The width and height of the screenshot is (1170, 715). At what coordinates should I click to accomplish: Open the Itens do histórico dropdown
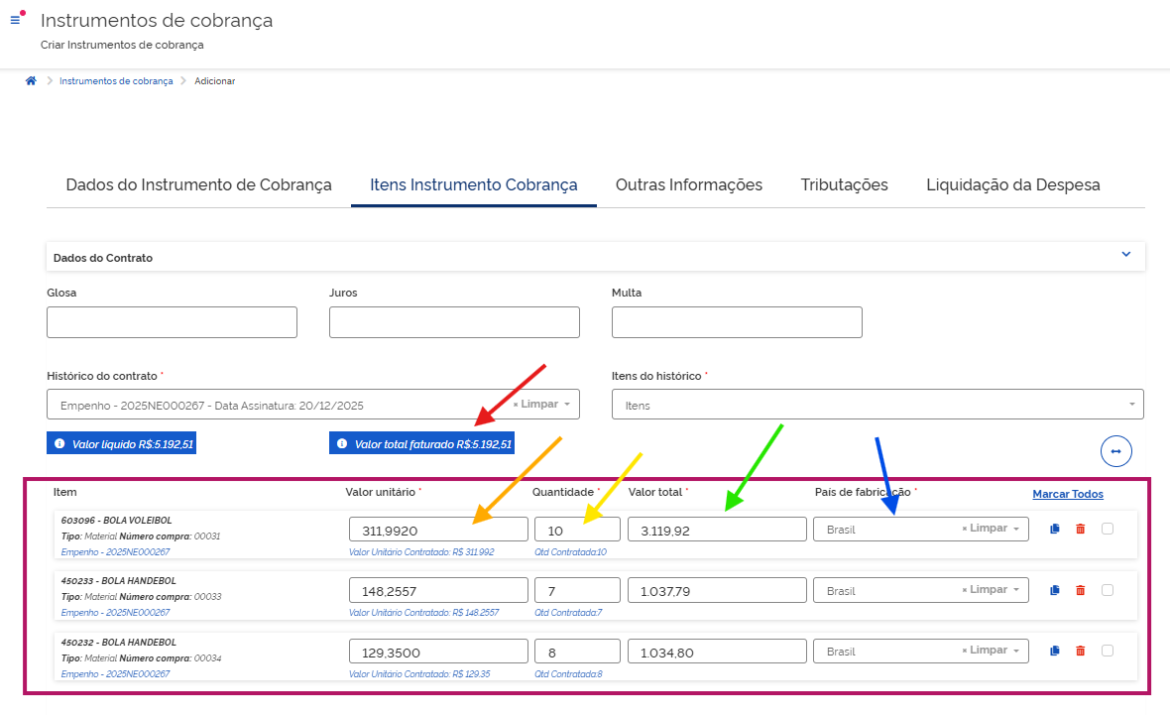[x=877, y=405]
